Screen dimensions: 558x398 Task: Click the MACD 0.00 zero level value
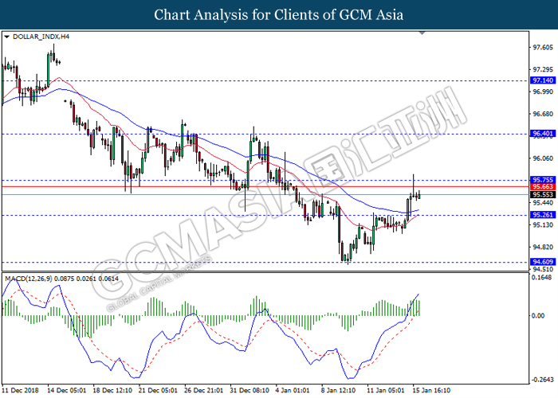(538, 315)
